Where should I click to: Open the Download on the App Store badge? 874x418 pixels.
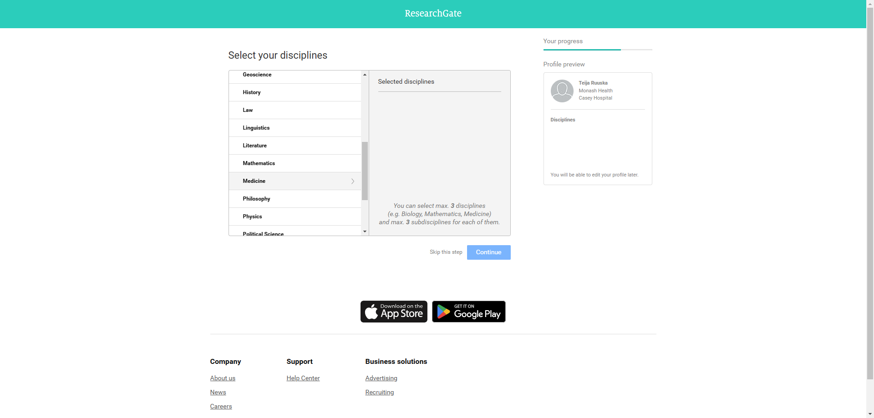tap(394, 312)
